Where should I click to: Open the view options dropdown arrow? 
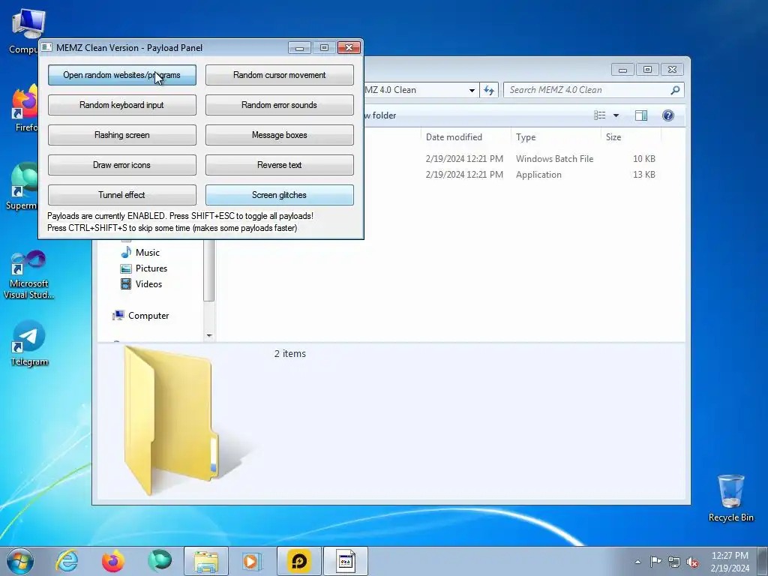[x=616, y=115]
